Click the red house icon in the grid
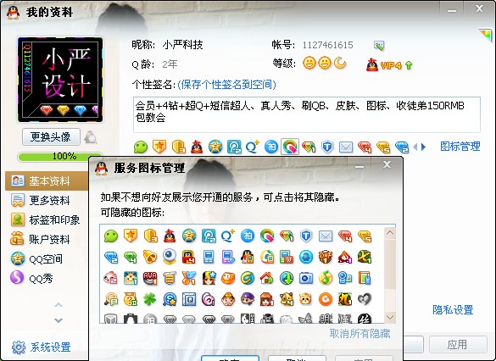This screenshot has width=496, height=361. pyautogui.click(x=267, y=278)
